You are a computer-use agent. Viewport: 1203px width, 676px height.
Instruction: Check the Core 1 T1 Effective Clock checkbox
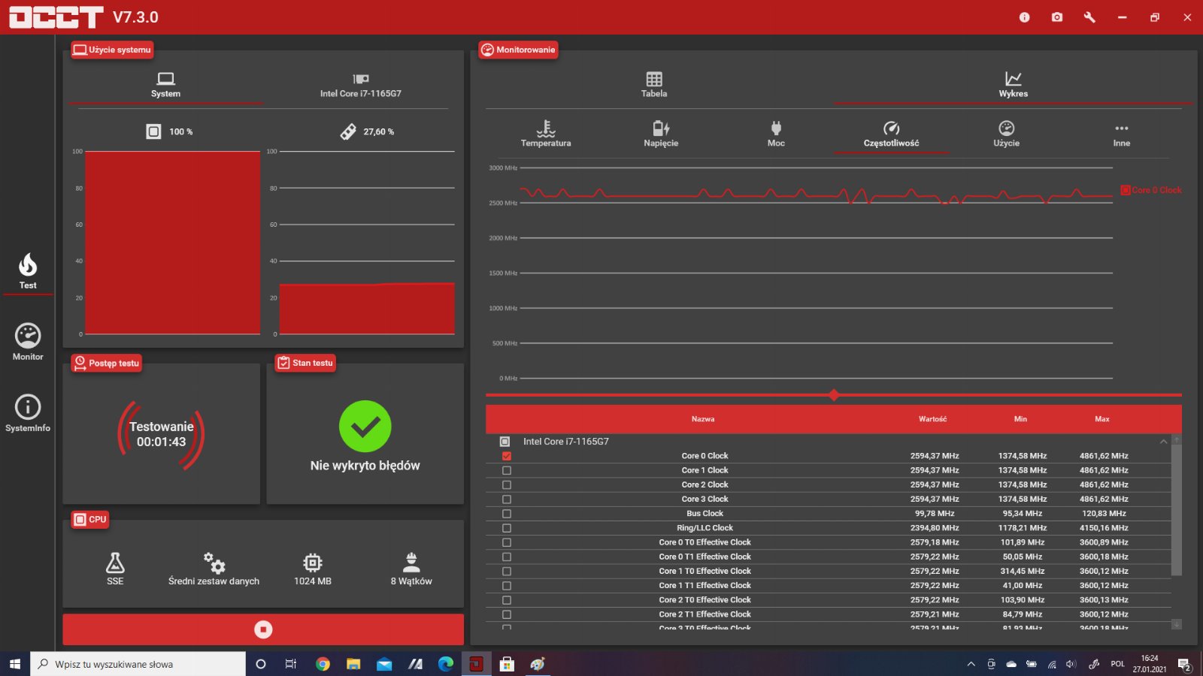tap(506, 585)
